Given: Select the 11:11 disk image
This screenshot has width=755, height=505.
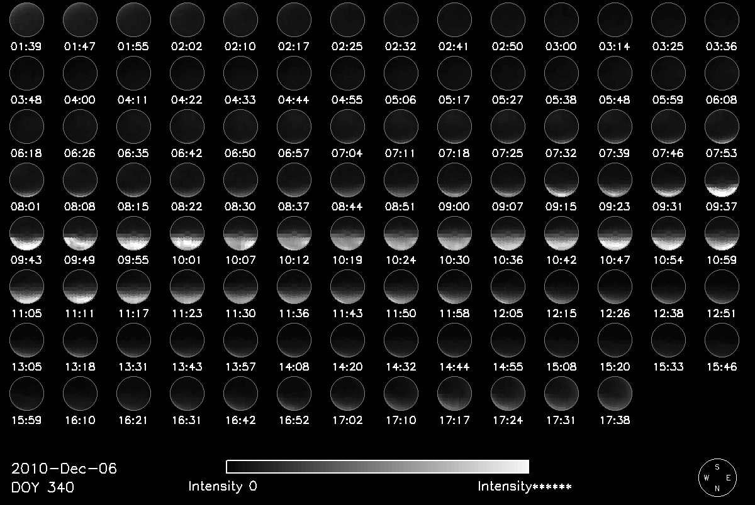Looking at the screenshot, I should click(81, 288).
